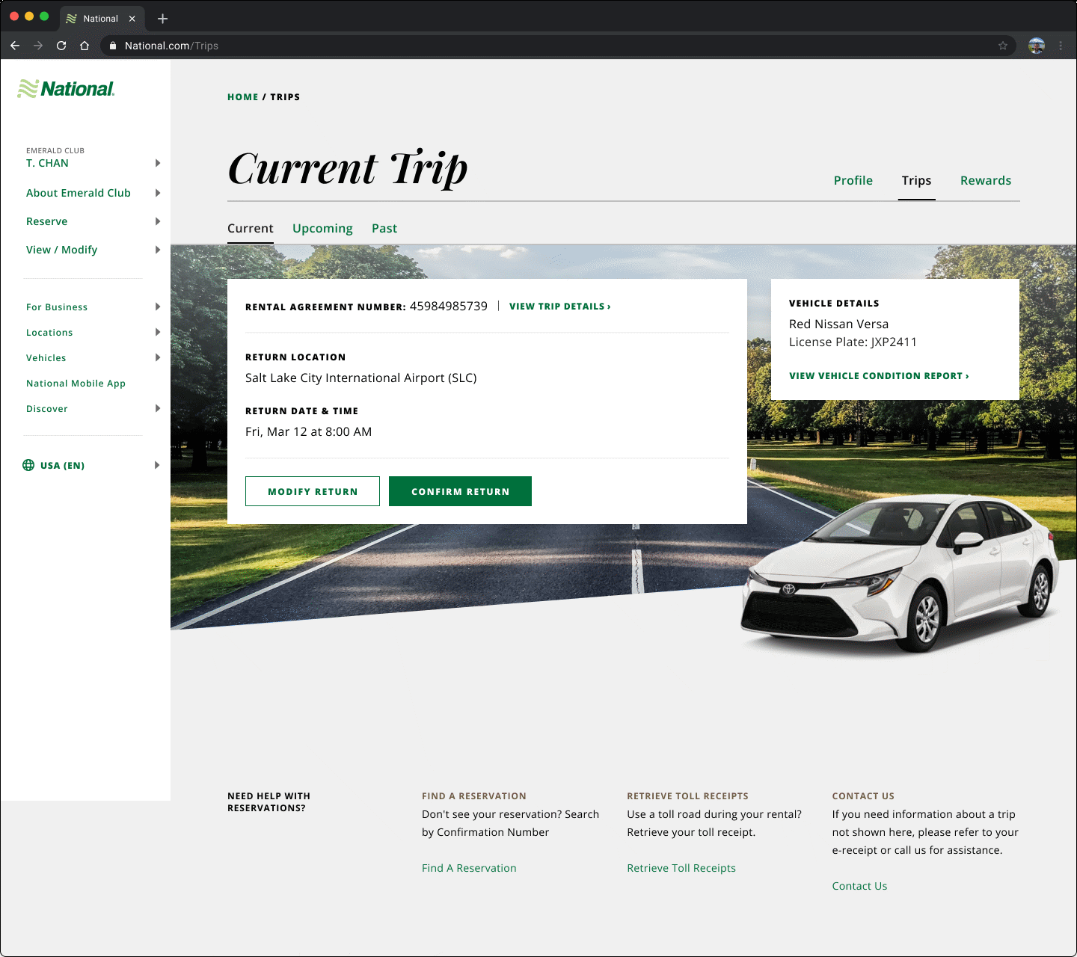Select the Trips tab
Viewport: 1077px width, 957px height.
(916, 180)
